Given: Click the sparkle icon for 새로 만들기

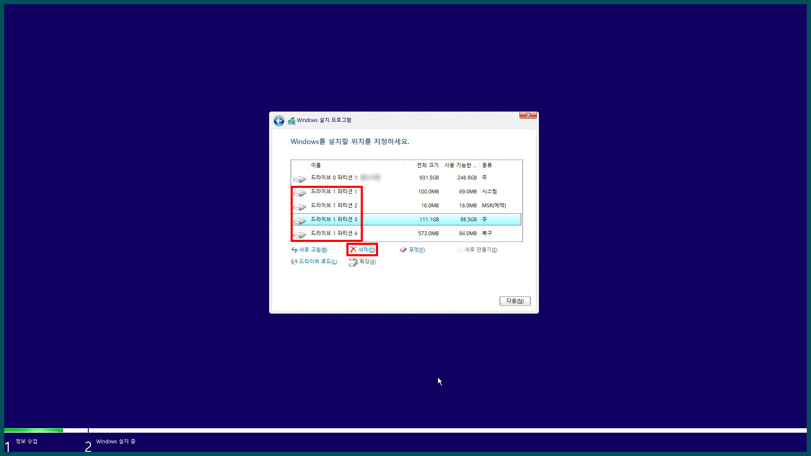Looking at the screenshot, I should [460, 250].
